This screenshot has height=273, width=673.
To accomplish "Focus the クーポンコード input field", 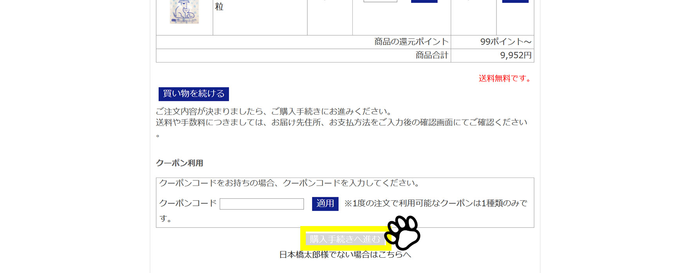I will tap(262, 204).
